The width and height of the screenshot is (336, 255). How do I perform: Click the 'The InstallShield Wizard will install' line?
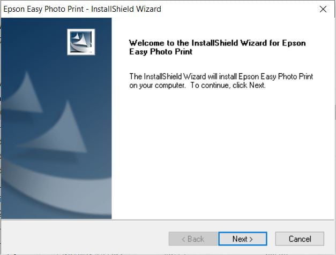pos(183,76)
